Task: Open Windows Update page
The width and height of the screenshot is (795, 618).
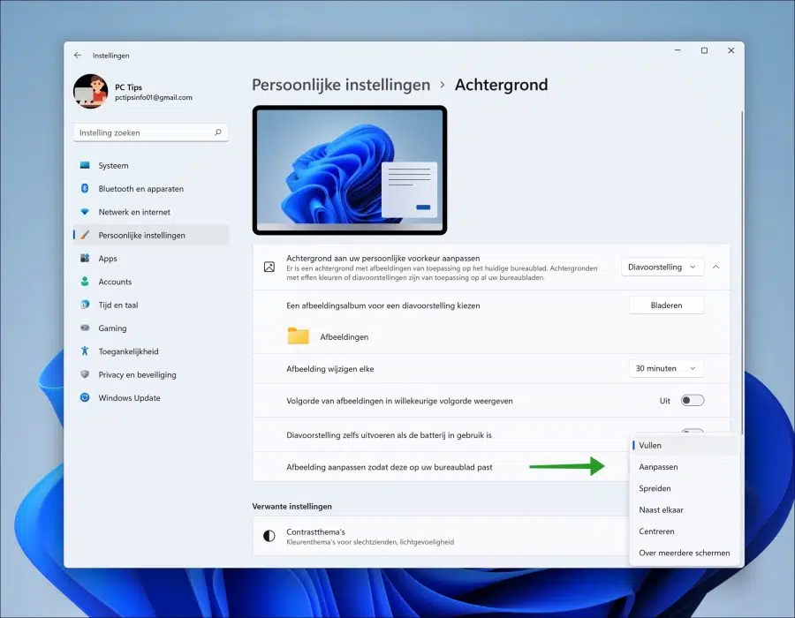Action: coord(151,398)
